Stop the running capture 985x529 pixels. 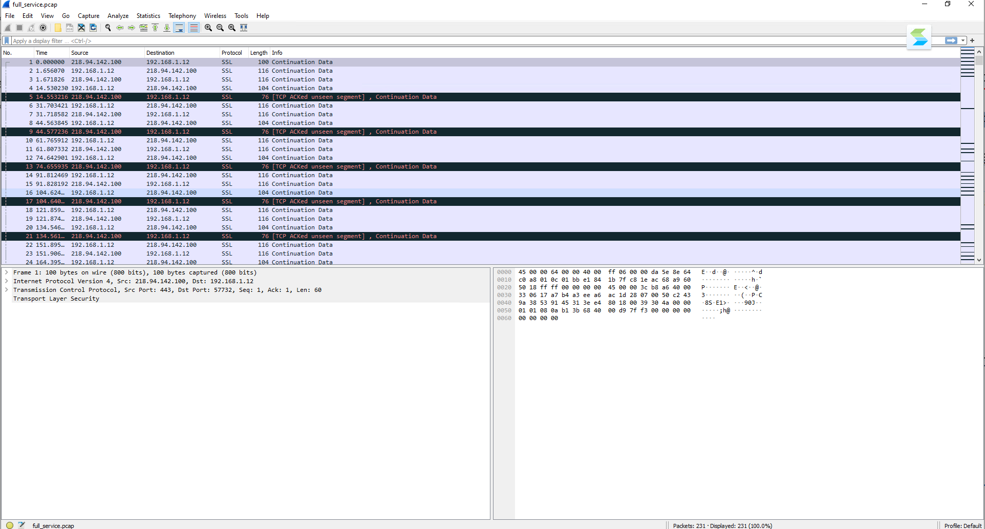(19, 28)
